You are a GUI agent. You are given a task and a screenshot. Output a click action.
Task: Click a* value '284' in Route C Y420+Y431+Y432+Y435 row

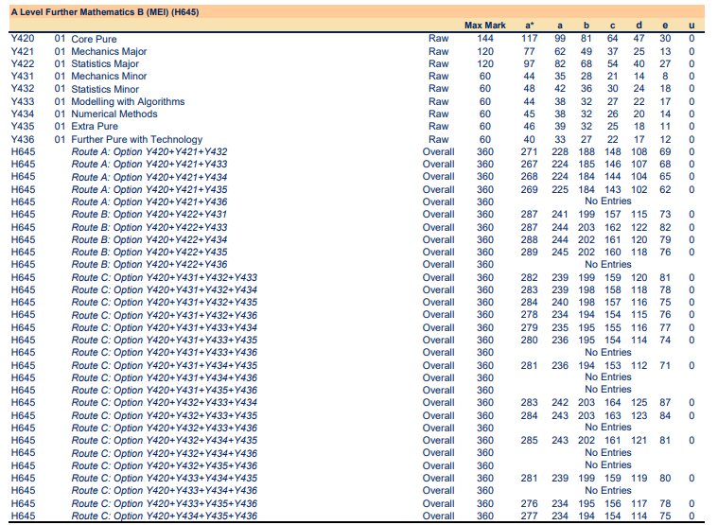click(530, 302)
